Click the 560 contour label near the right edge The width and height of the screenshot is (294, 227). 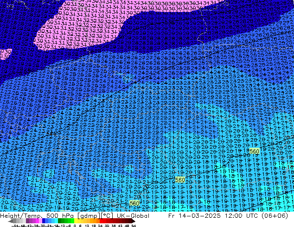point(254,151)
